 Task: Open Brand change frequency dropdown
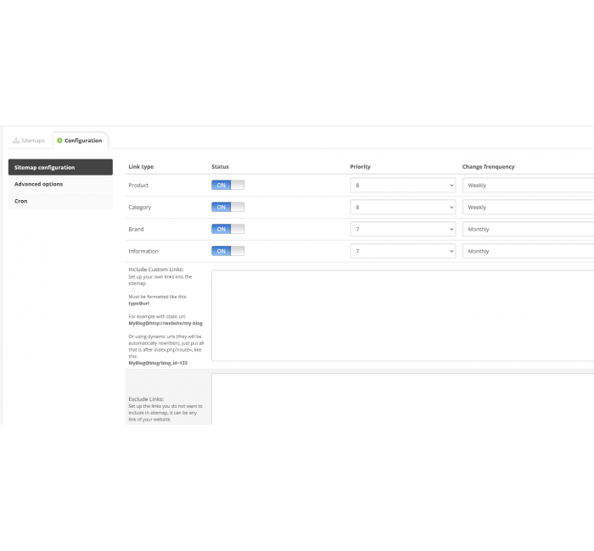[x=528, y=229]
